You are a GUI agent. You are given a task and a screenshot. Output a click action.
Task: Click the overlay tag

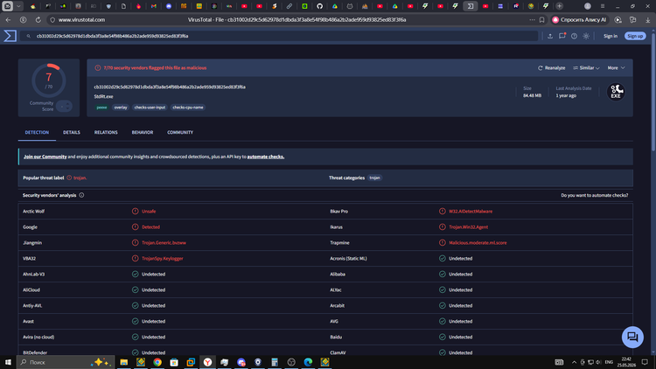pyautogui.click(x=121, y=108)
